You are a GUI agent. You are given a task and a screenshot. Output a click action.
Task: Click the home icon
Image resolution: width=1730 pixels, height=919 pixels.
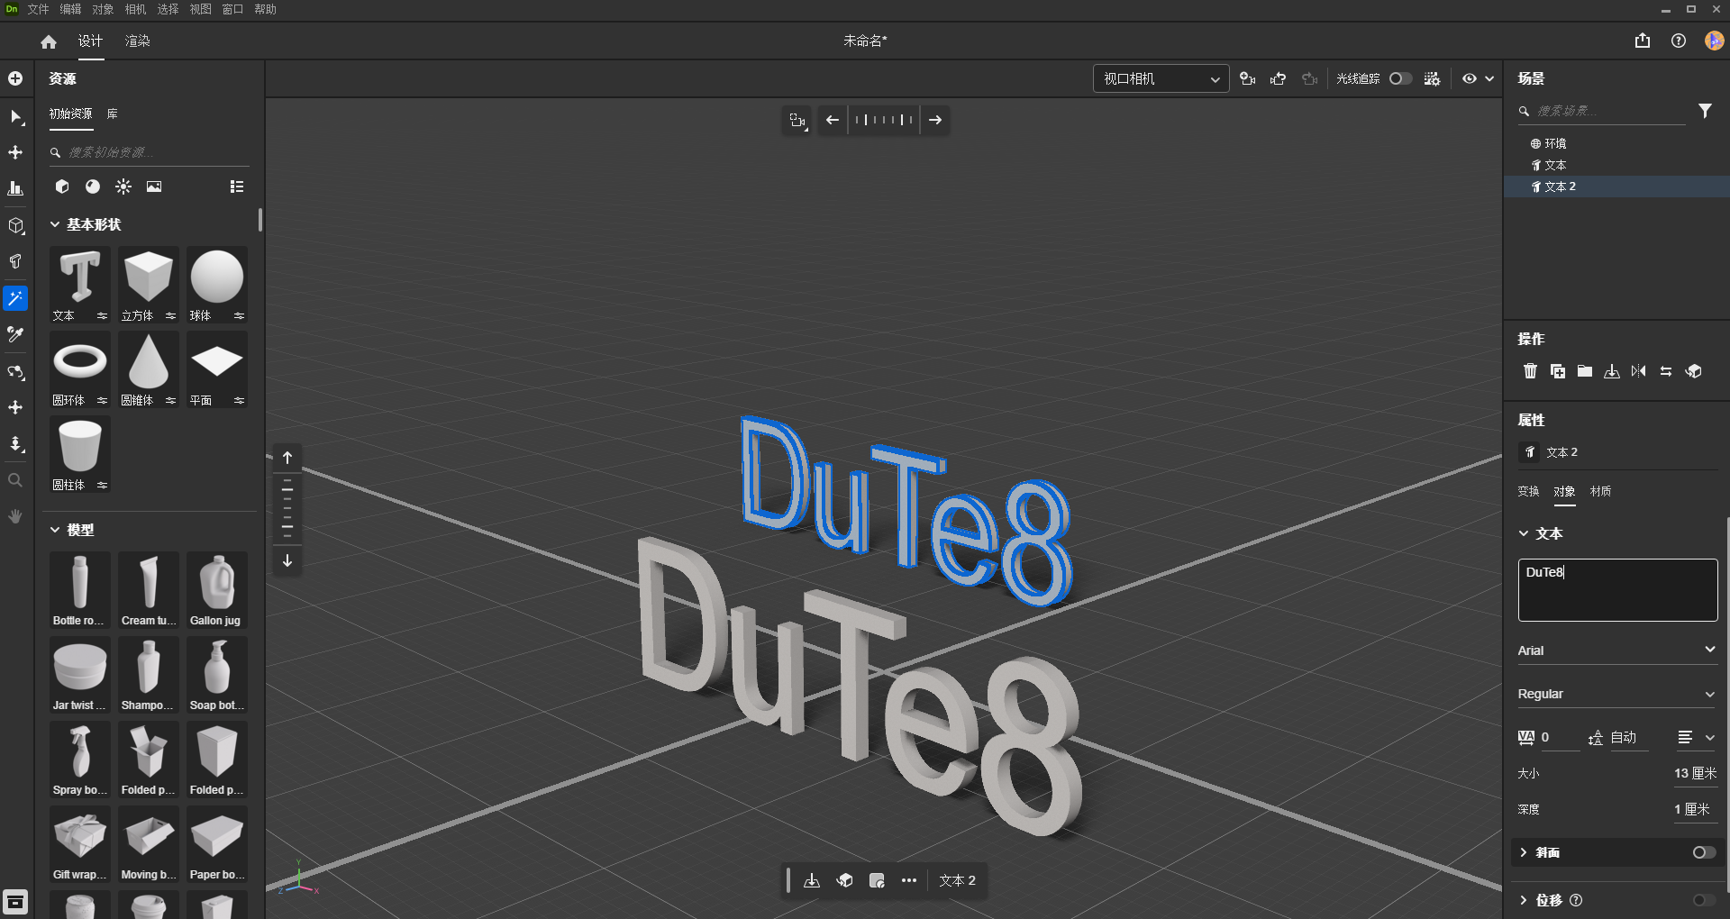click(49, 41)
